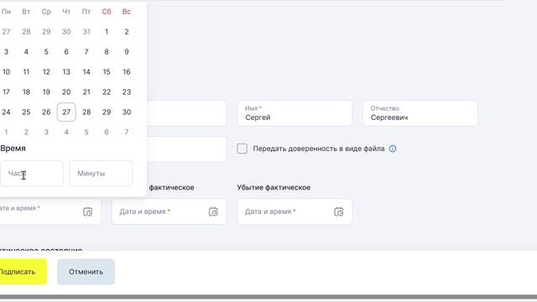Viewport: 537px width, 302px height.
Task: Click the Отменить button
Action: (86, 272)
